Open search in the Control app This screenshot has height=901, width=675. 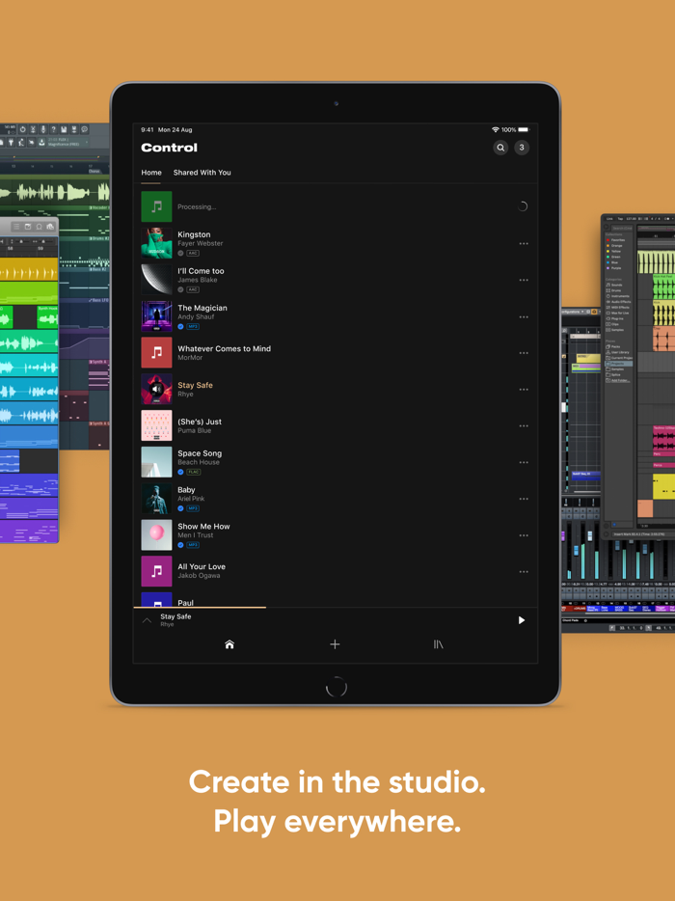[x=500, y=148]
